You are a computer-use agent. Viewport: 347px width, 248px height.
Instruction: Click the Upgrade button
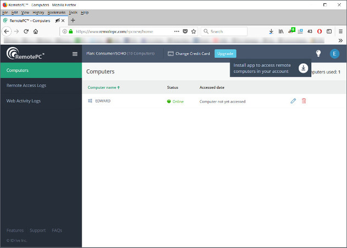225,53
